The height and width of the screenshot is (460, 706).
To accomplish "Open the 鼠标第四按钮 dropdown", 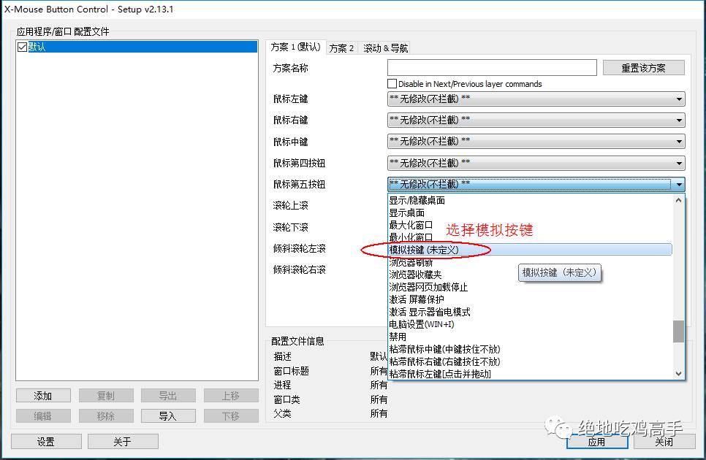I will 536,163.
